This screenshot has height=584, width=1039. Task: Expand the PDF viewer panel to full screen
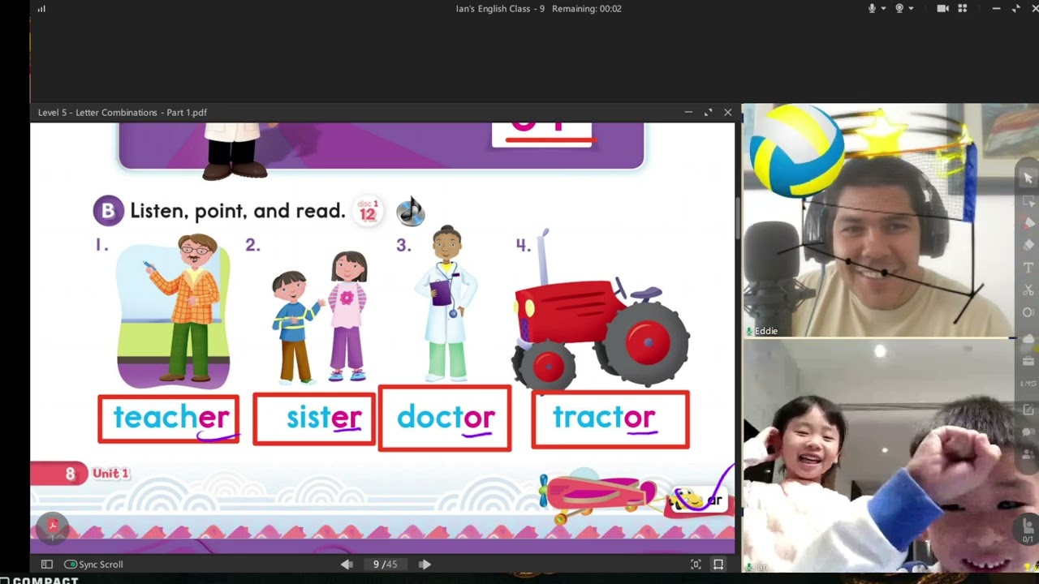pos(708,112)
